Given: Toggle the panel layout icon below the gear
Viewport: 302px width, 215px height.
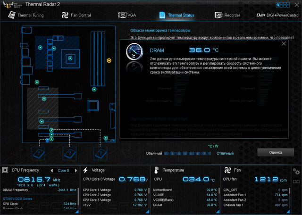Looking at the screenshot, I should tap(296, 182).
